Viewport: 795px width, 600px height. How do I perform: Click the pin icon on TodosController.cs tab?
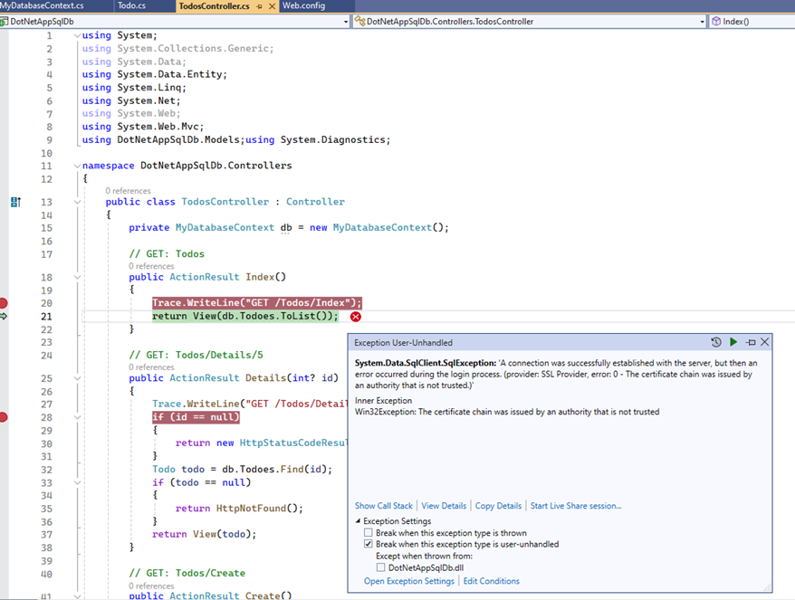[x=260, y=6]
